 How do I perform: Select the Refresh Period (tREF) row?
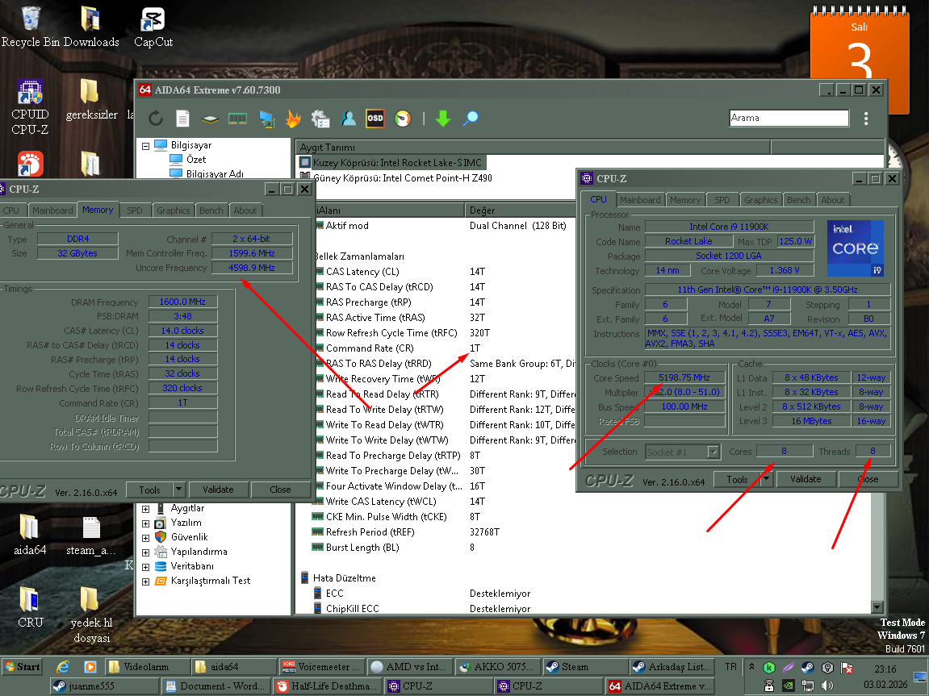coord(370,532)
